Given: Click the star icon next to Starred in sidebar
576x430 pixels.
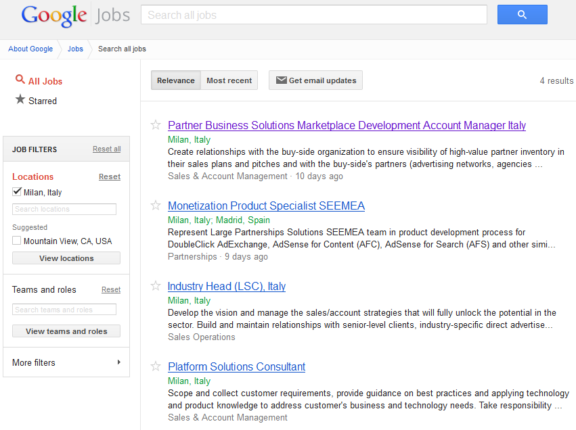Looking at the screenshot, I should click(20, 100).
